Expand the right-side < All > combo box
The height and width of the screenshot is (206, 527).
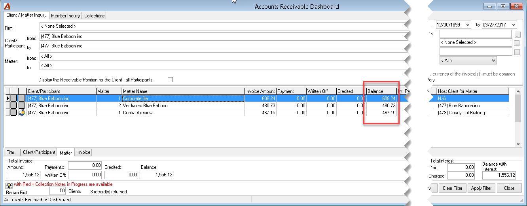[493, 60]
